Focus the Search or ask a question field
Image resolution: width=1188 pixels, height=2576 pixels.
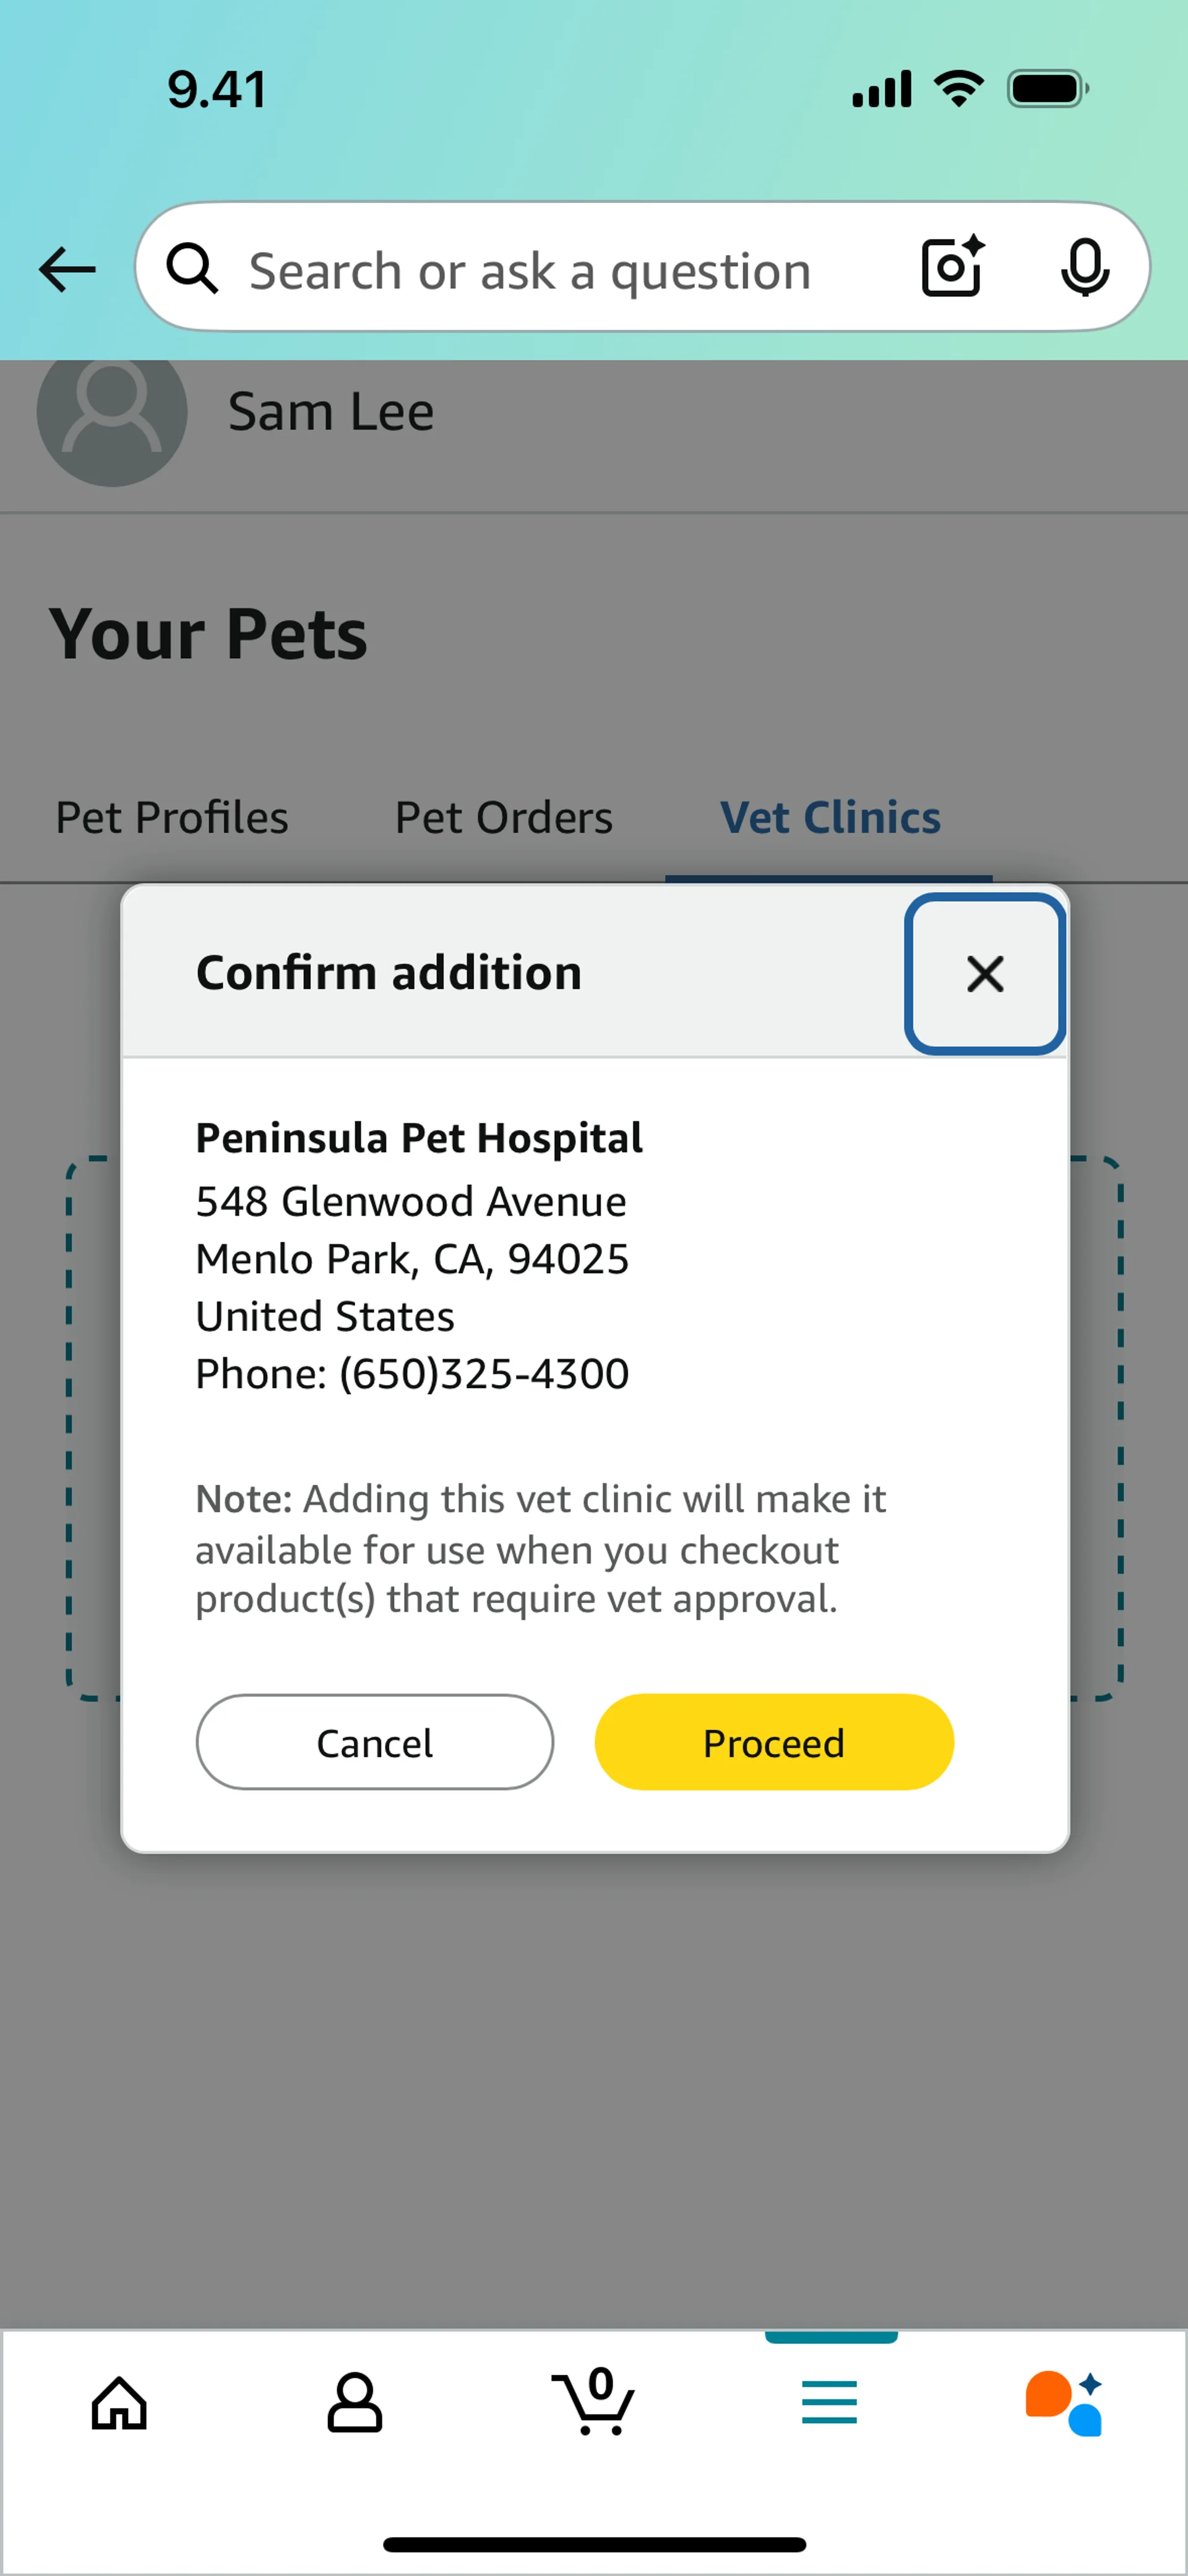(530, 271)
